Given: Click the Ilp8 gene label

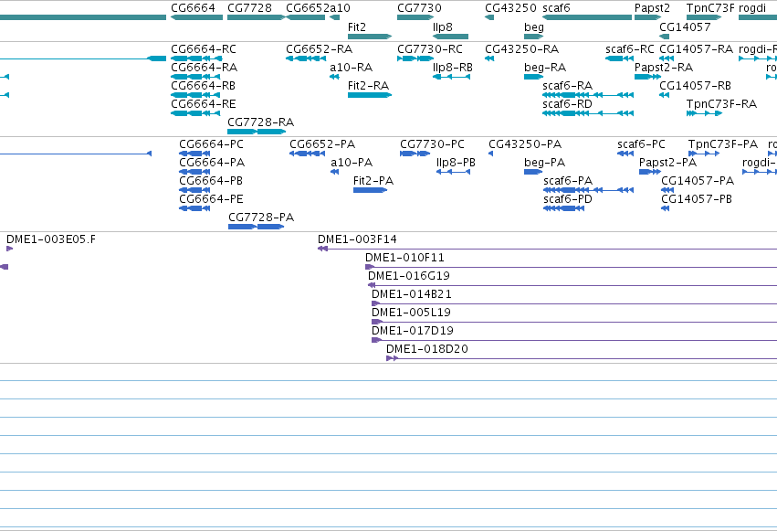Looking at the screenshot, I should 443,27.
